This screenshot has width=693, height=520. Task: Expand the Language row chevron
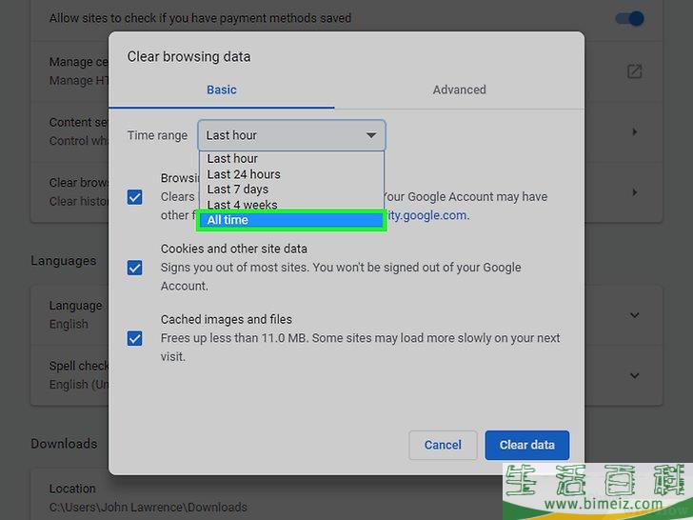click(x=635, y=315)
